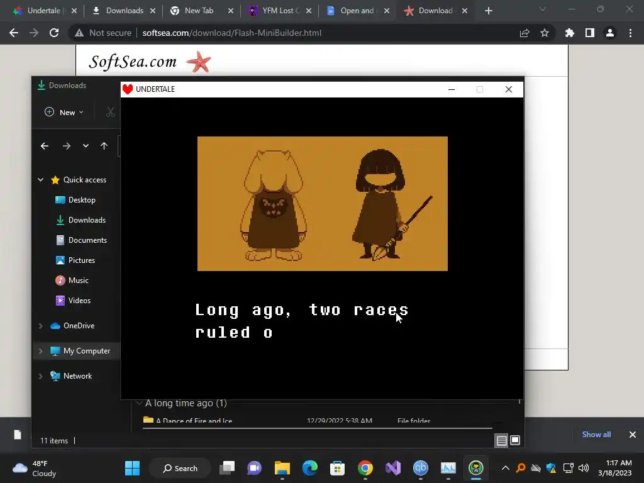Viewport: 644px width, 483px height.
Task: Open Chrome's three-dot menu
Action: [x=630, y=33]
